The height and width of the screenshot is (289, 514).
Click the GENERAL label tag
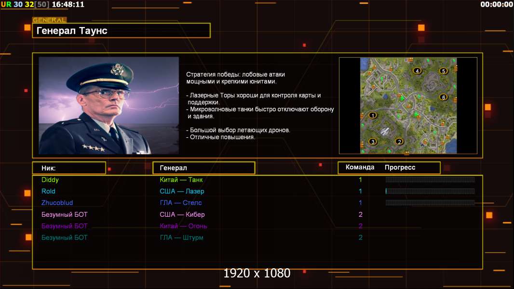click(x=50, y=20)
